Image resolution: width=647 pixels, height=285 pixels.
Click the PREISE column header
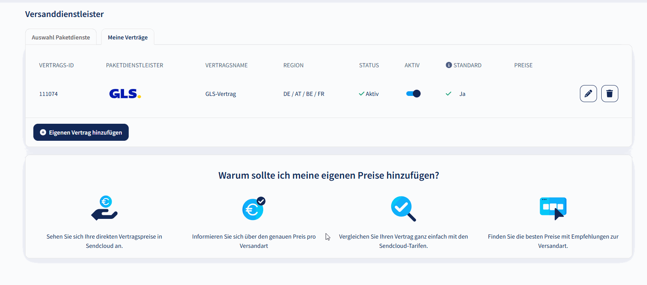(523, 65)
